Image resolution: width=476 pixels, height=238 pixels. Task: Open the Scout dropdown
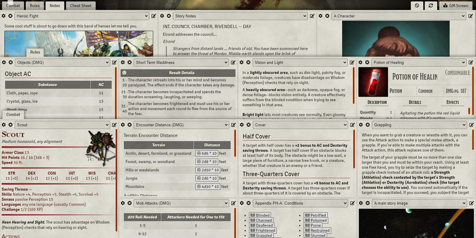click(x=62, y=125)
